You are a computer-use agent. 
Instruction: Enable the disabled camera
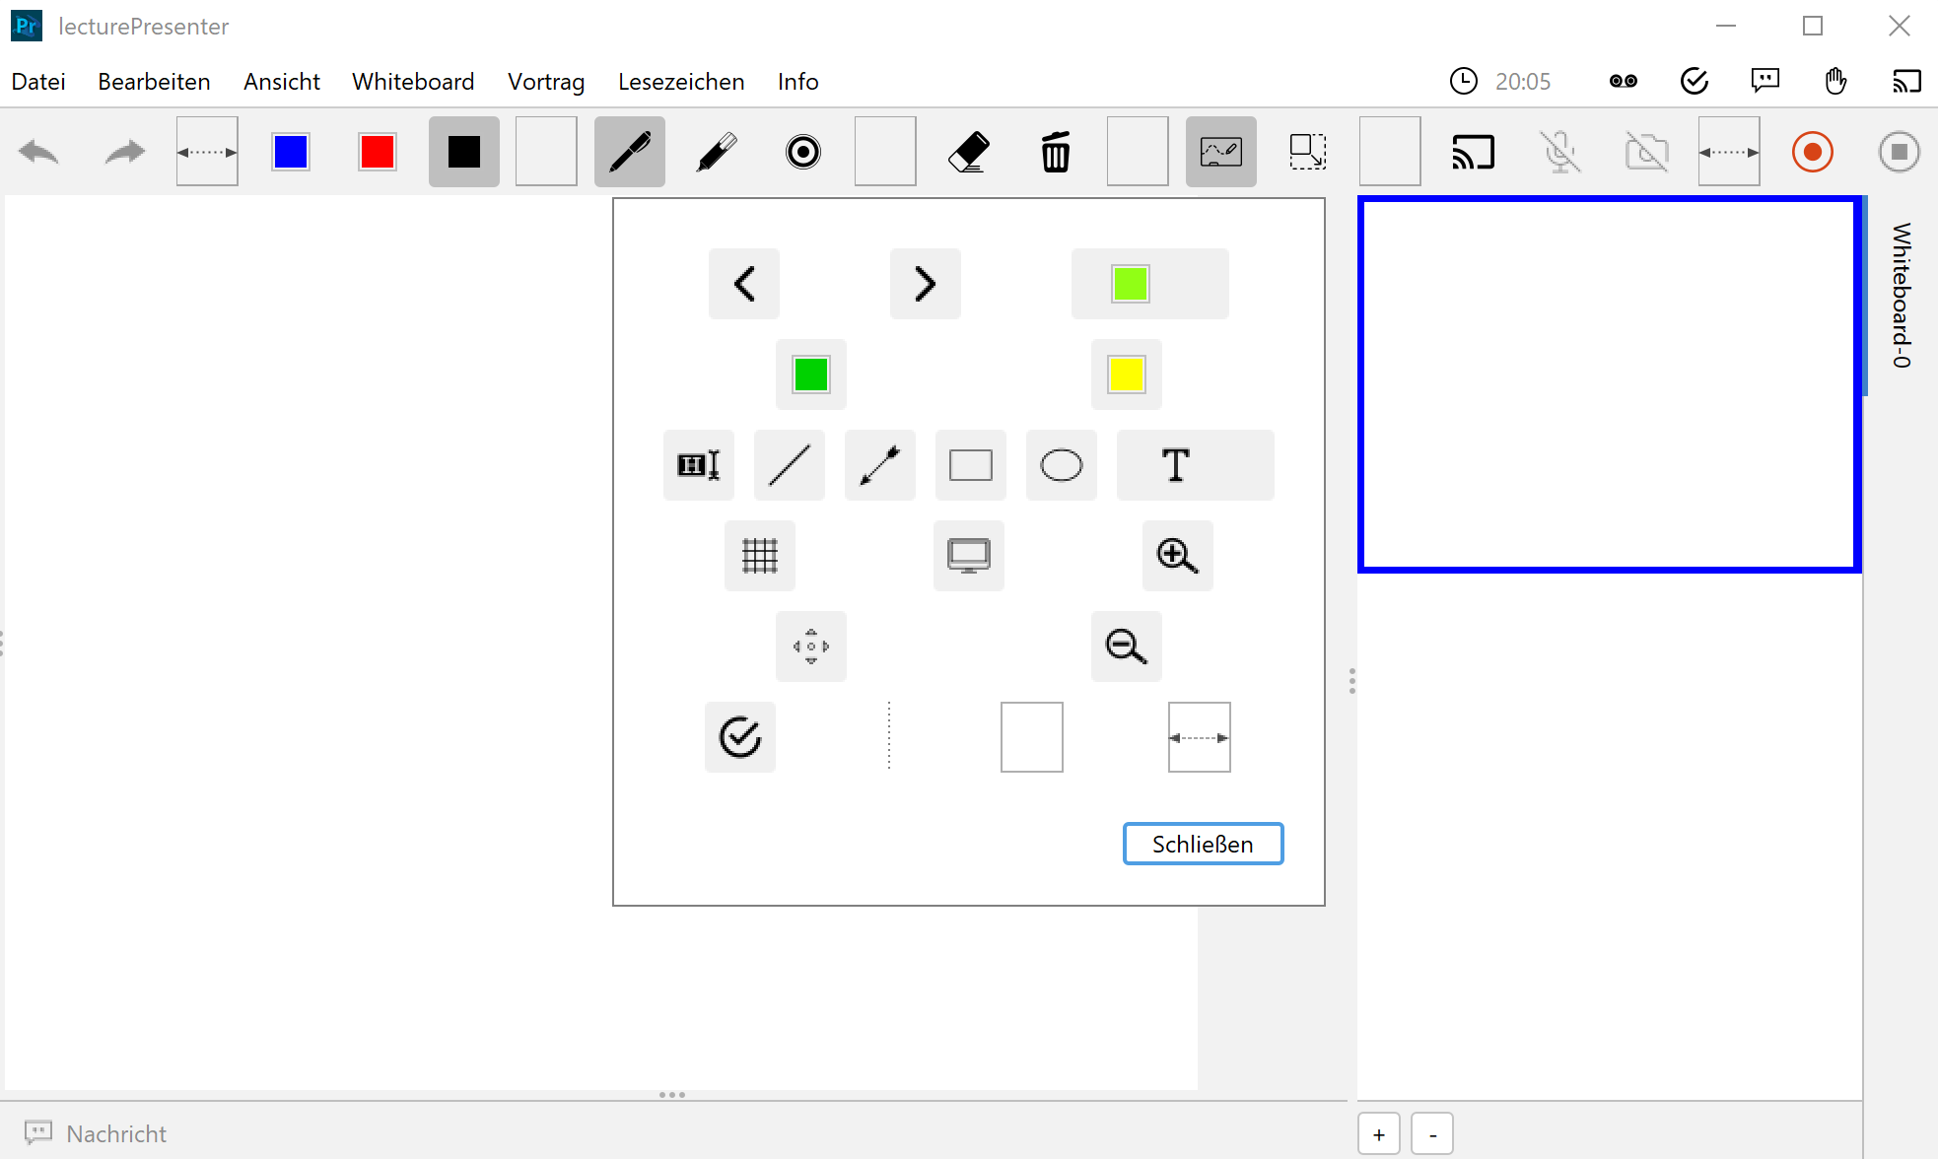pos(1646,152)
